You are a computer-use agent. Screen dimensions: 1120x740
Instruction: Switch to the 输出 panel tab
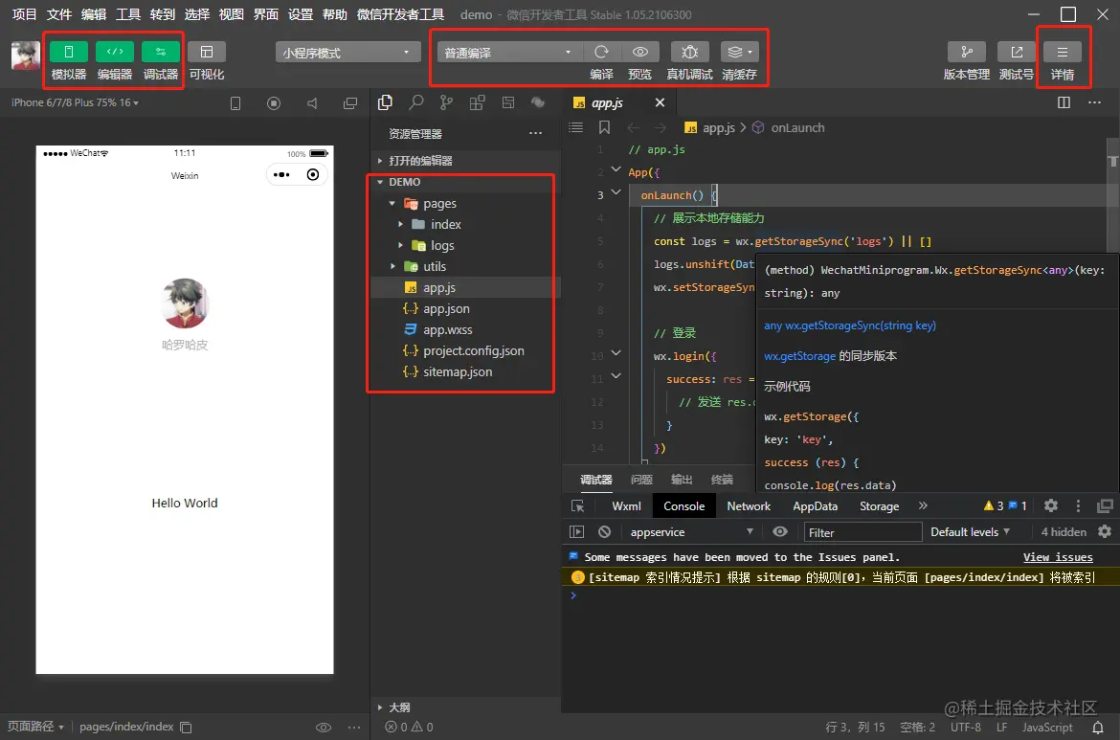pyautogui.click(x=682, y=480)
